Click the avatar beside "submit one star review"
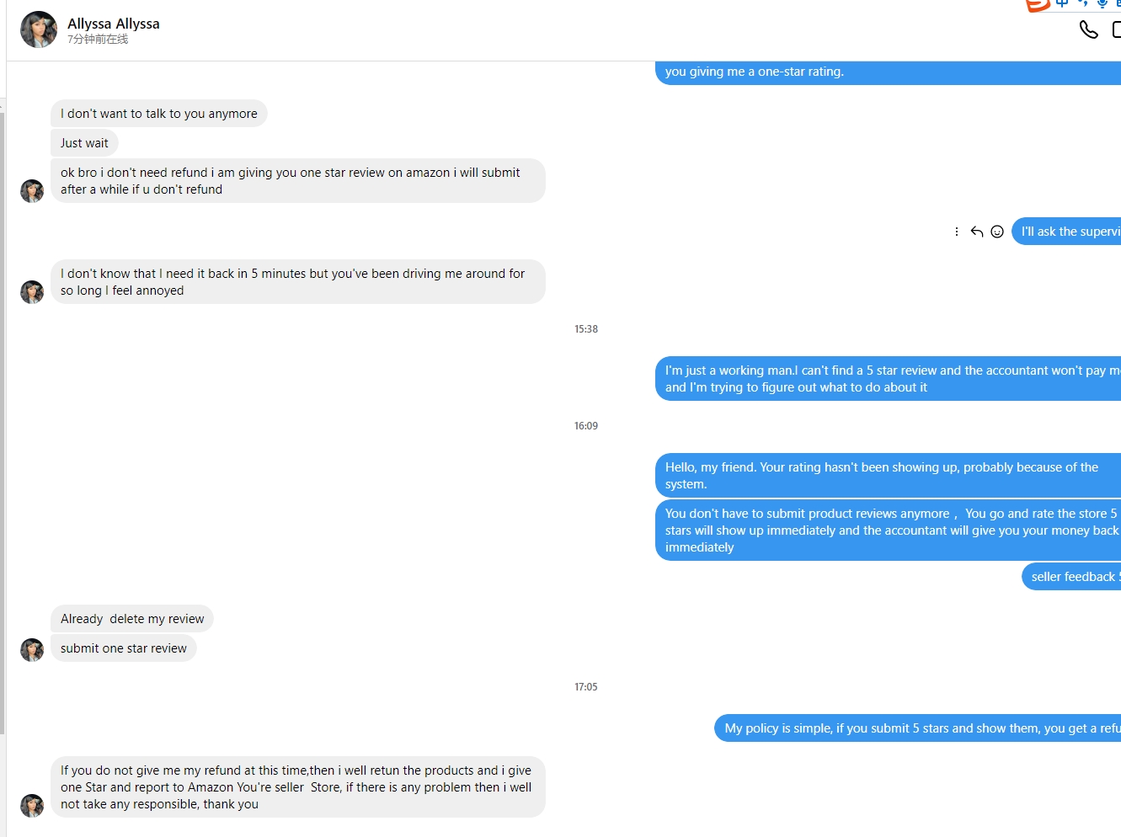 pyautogui.click(x=32, y=650)
